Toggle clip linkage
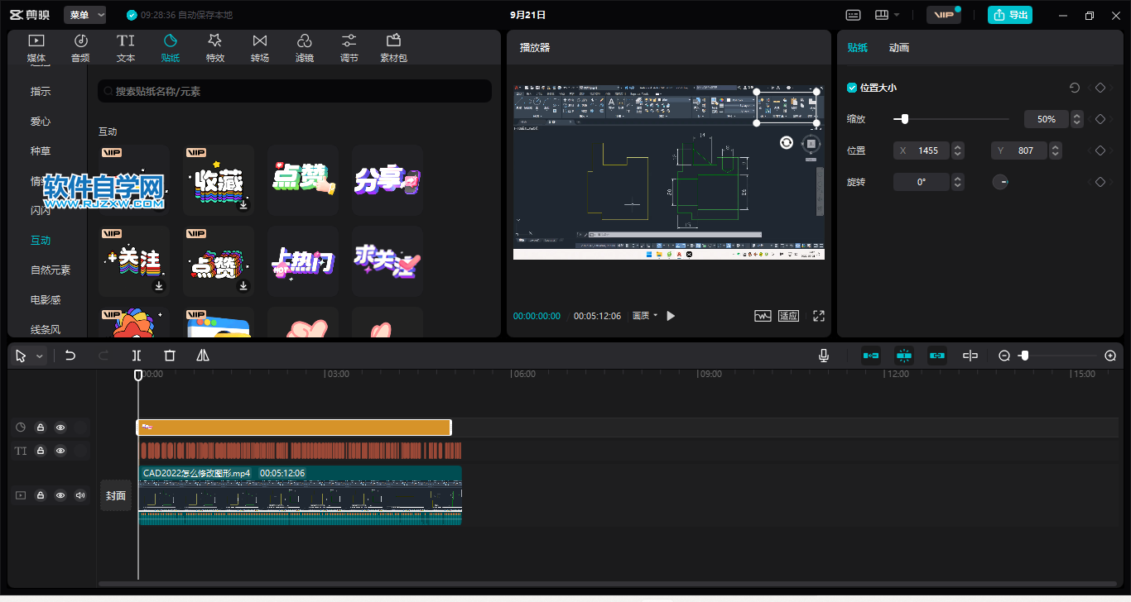The width and height of the screenshot is (1131, 602). pos(937,356)
